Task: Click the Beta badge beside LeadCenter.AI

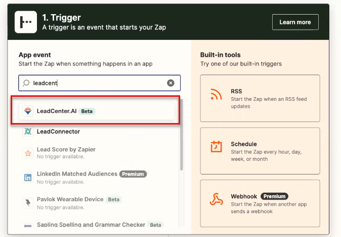Action: (x=87, y=111)
